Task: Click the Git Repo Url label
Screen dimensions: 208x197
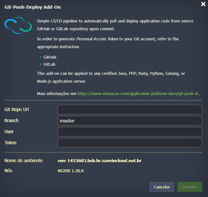Action: 17,109
